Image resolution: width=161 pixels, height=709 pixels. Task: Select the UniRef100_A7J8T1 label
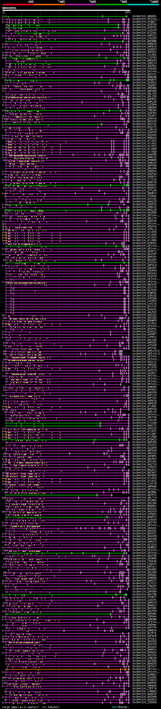click(144, 146)
